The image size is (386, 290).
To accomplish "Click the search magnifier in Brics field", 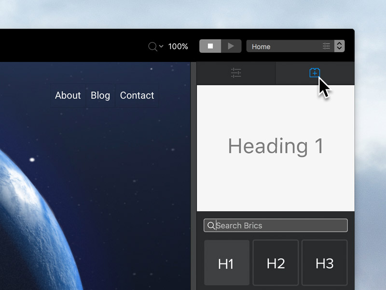I will pyautogui.click(x=211, y=226).
